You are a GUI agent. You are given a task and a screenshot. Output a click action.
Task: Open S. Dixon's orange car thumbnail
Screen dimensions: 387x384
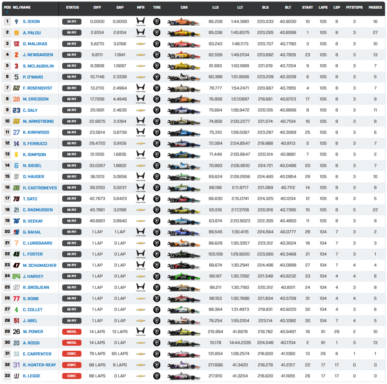coord(184,22)
